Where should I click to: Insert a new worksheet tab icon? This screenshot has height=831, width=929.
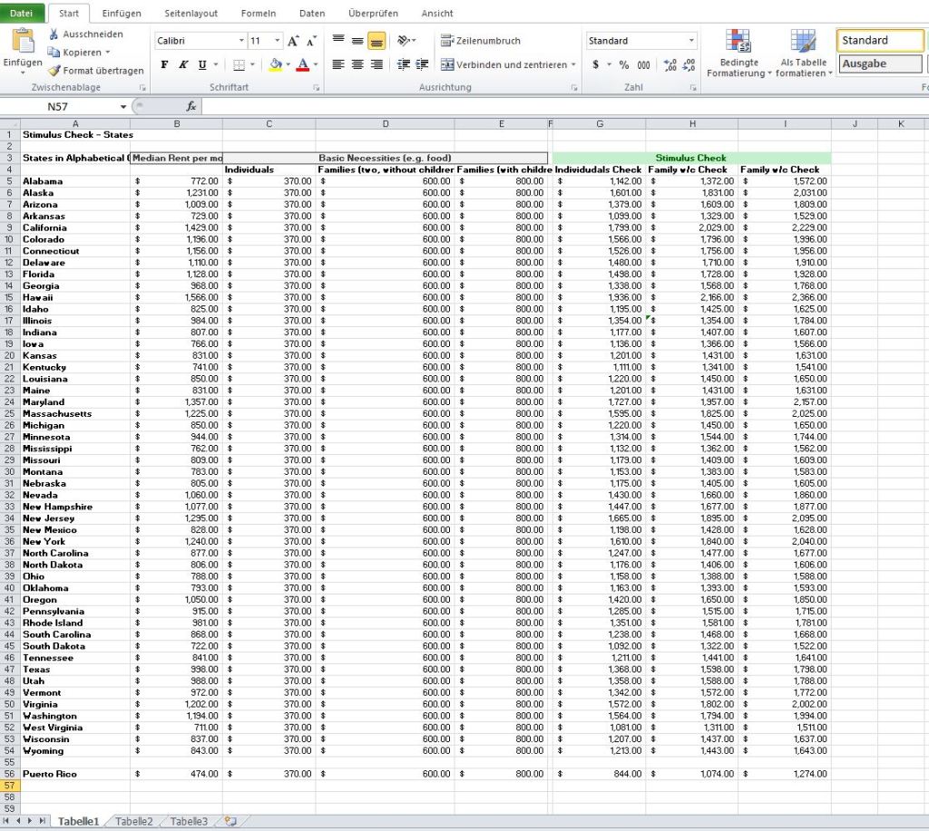(x=230, y=821)
